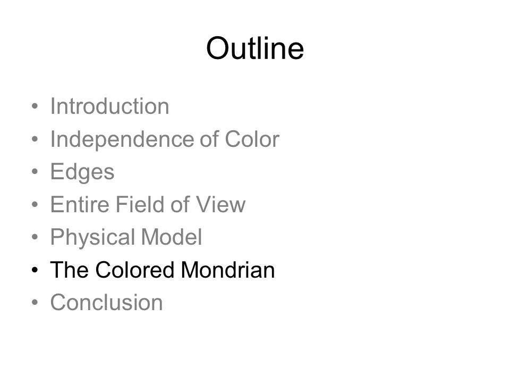Click the bullet before Conclusion
The height and width of the screenshot is (383, 510).
35,302
